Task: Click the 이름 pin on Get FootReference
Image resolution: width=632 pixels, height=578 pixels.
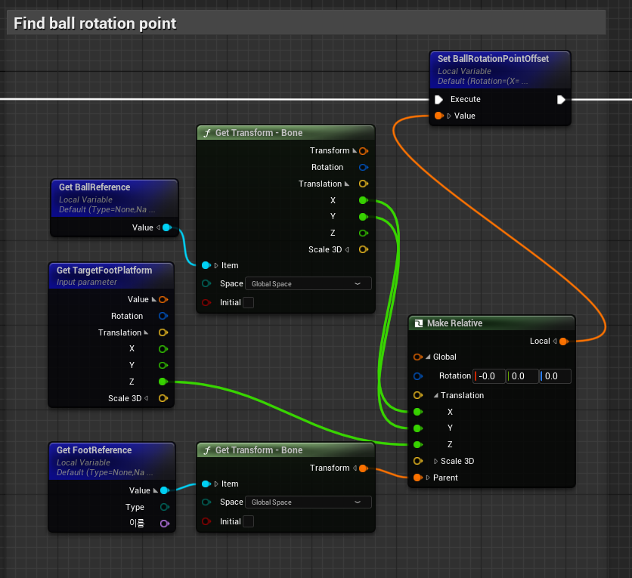Action: pyautogui.click(x=163, y=523)
